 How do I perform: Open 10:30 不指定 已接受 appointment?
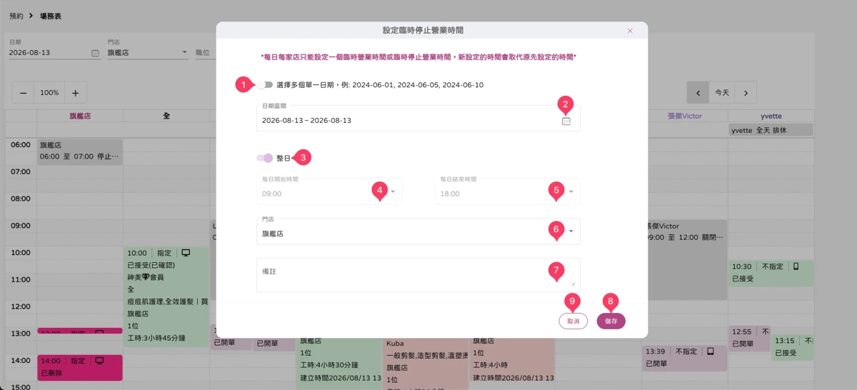[x=771, y=273]
